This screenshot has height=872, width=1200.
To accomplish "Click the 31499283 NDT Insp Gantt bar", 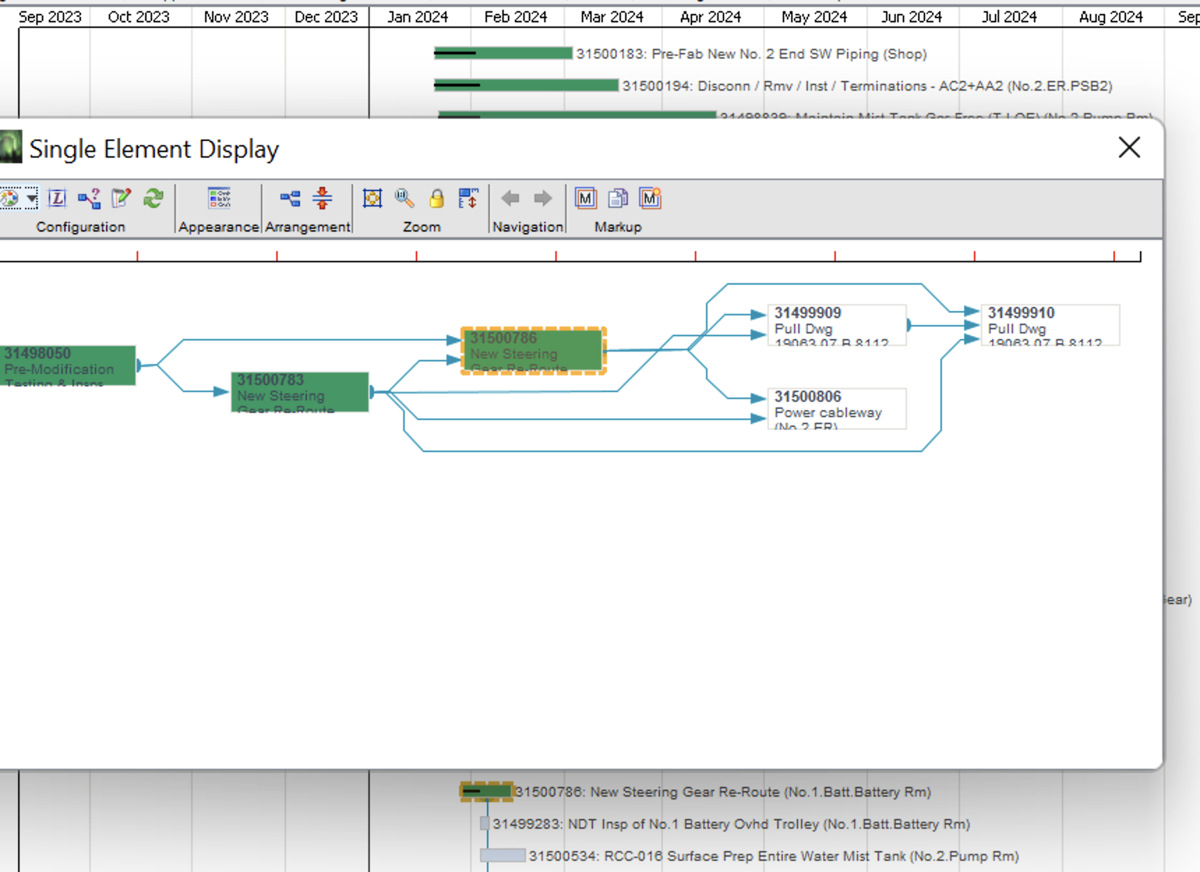I will pyautogui.click(x=485, y=823).
